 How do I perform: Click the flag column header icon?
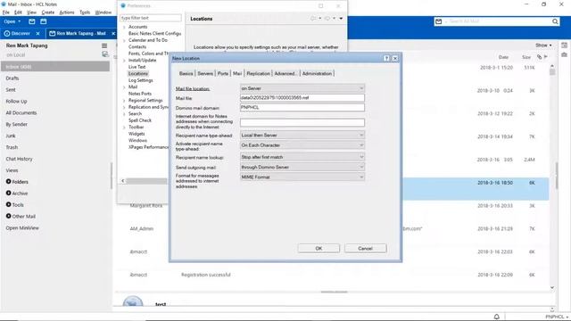(x=545, y=57)
